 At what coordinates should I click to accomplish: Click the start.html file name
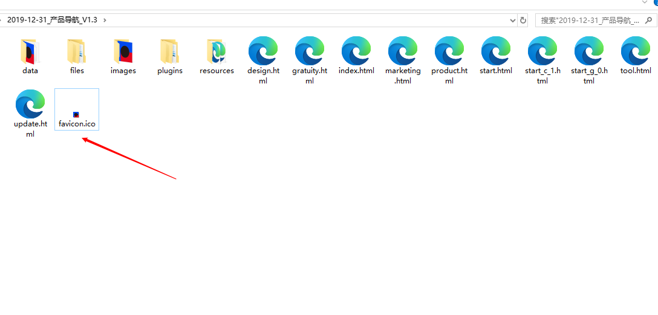(x=496, y=71)
